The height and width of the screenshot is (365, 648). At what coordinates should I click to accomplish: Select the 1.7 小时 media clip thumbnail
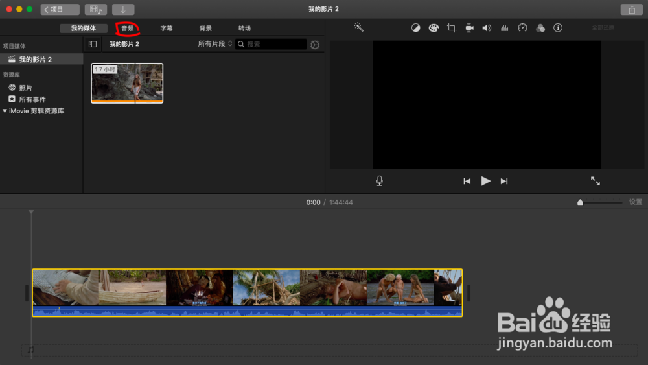point(127,83)
